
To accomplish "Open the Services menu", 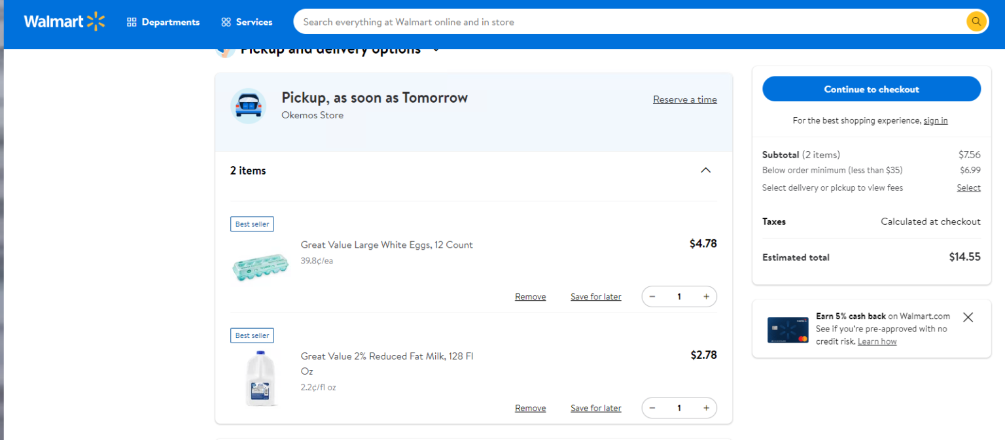I will [247, 22].
